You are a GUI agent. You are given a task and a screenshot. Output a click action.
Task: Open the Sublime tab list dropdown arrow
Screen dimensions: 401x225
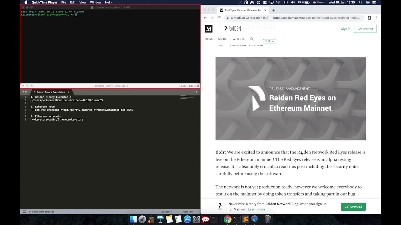(196, 92)
